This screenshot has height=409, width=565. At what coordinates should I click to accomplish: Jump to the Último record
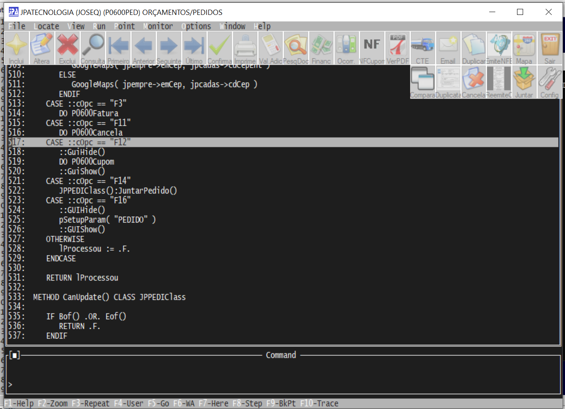[x=194, y=48]
